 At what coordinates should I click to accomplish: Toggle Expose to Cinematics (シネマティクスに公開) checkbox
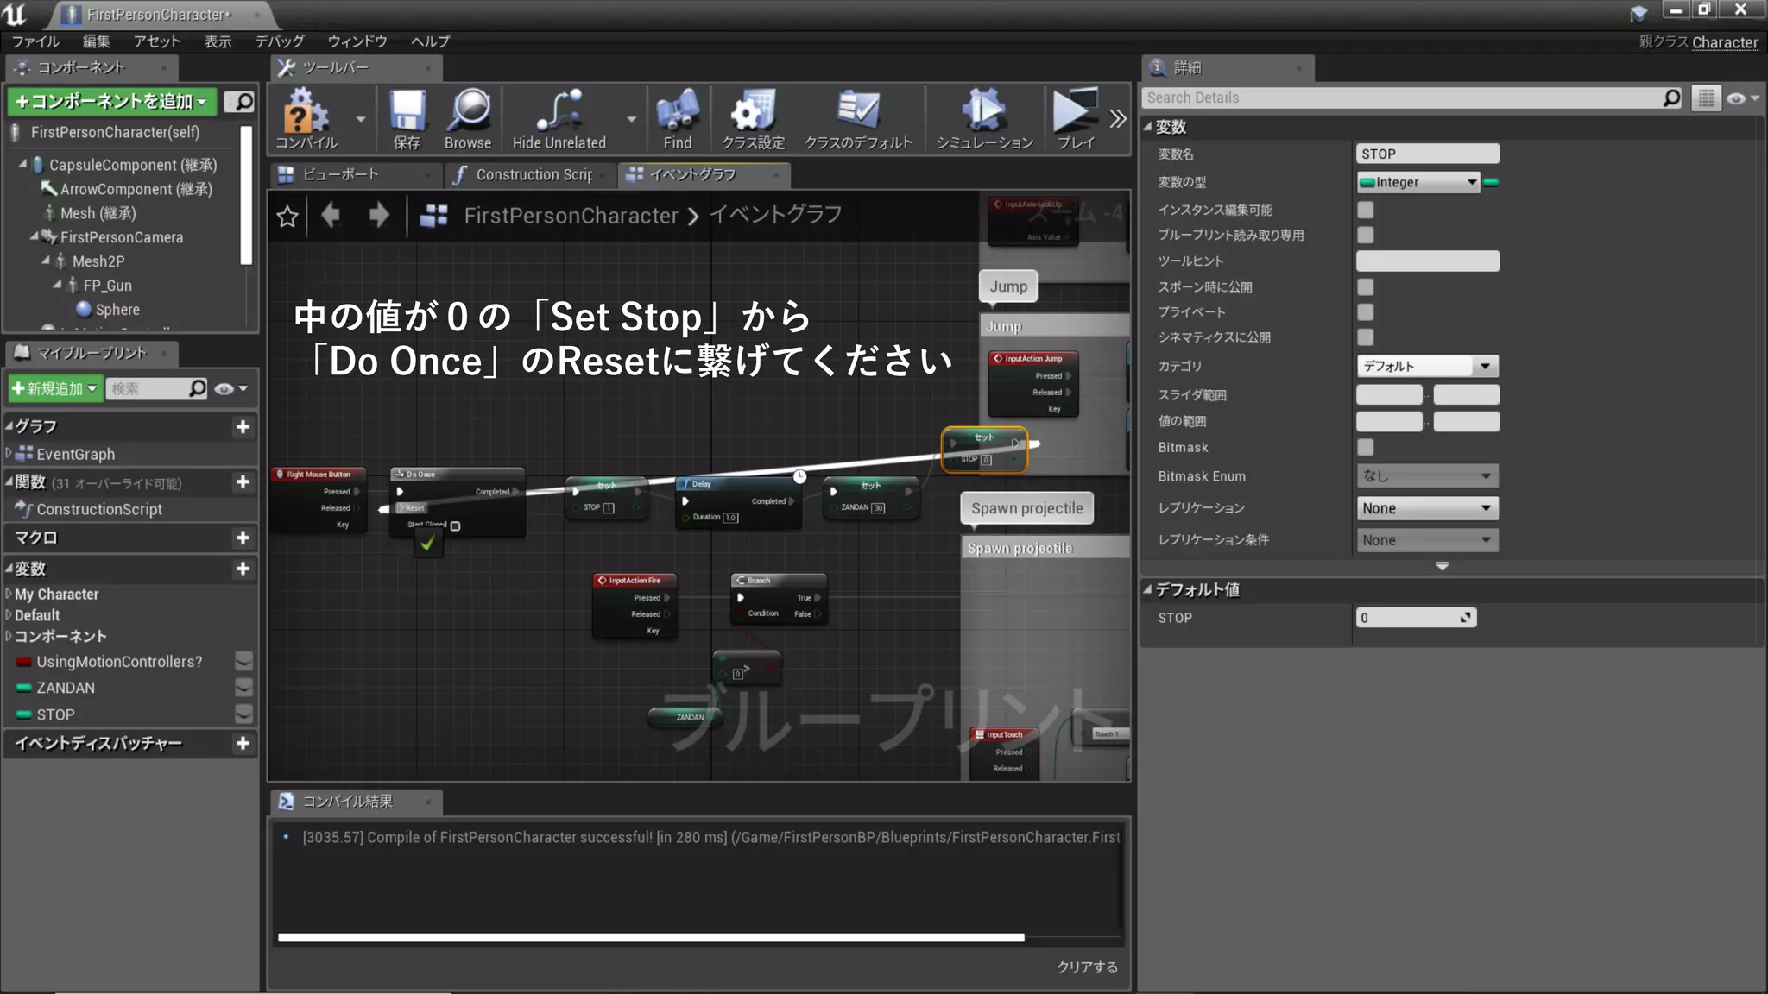coord(1365,337)
